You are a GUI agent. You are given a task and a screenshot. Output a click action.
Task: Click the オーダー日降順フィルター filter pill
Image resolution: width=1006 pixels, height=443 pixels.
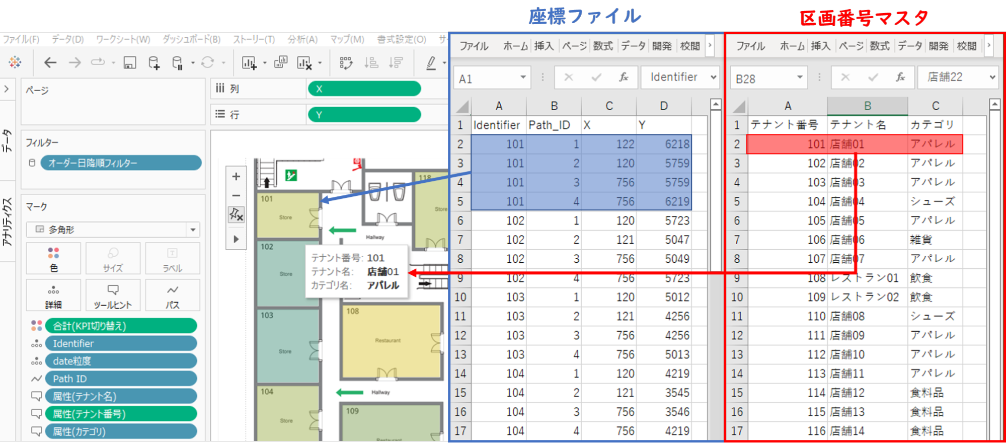pyautogui.click(x=121, y=163)
